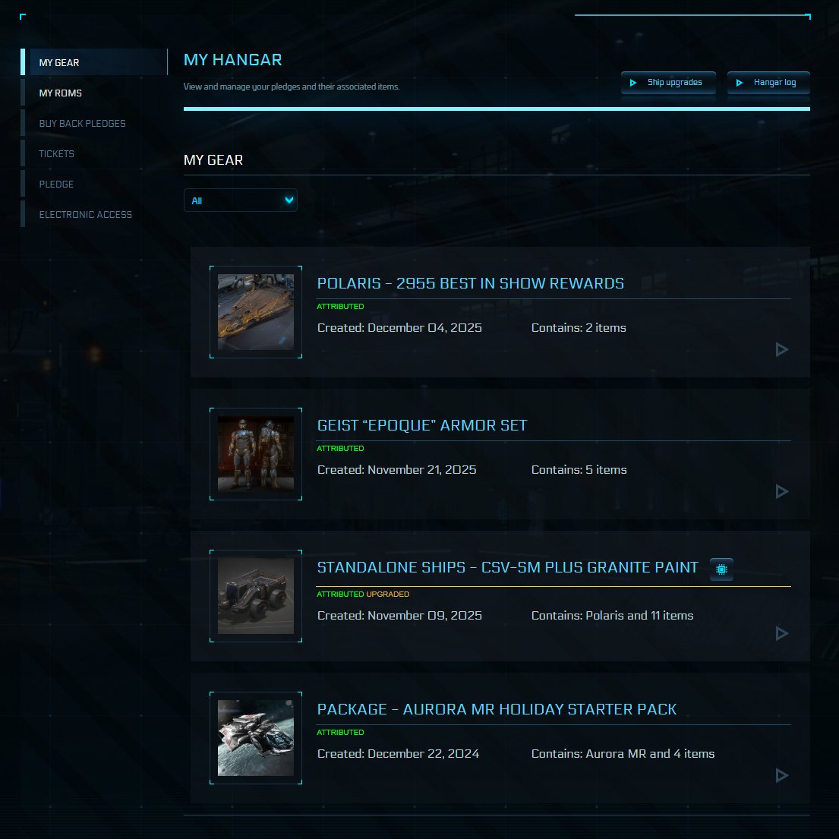
Task: Open the All filter dropdown
Action: click(240, 200)
